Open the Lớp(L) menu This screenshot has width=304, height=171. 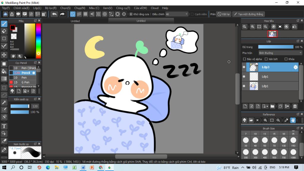(x=37, y=8)
